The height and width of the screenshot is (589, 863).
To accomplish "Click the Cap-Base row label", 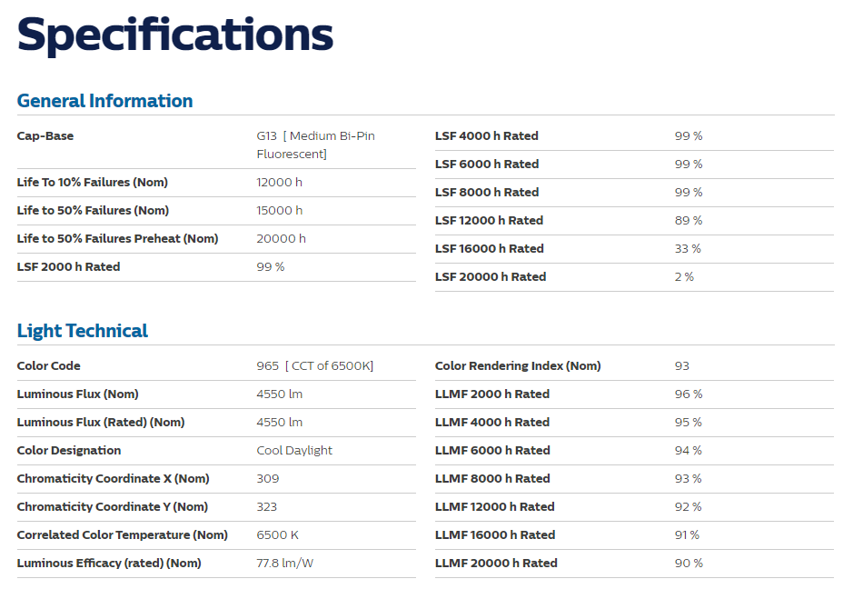I will click(45, 136).
